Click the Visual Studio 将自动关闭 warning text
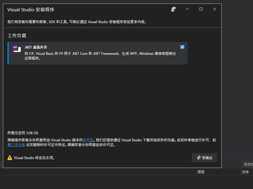253x189 pixels. (34, 158)
